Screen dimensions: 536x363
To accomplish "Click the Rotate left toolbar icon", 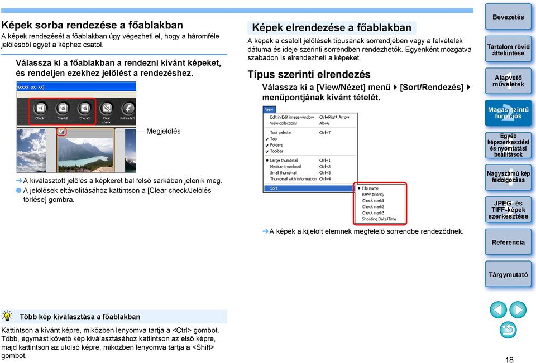I will point(128,109).
